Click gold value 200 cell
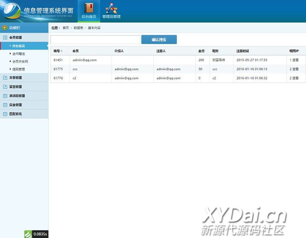306x238 pixels. (201, 60)
